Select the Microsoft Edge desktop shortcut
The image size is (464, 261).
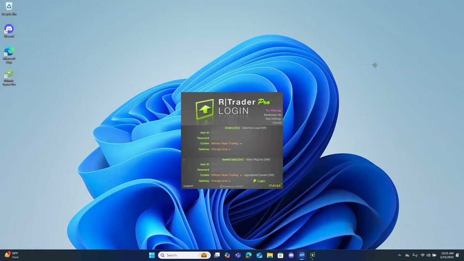[9, 55]
